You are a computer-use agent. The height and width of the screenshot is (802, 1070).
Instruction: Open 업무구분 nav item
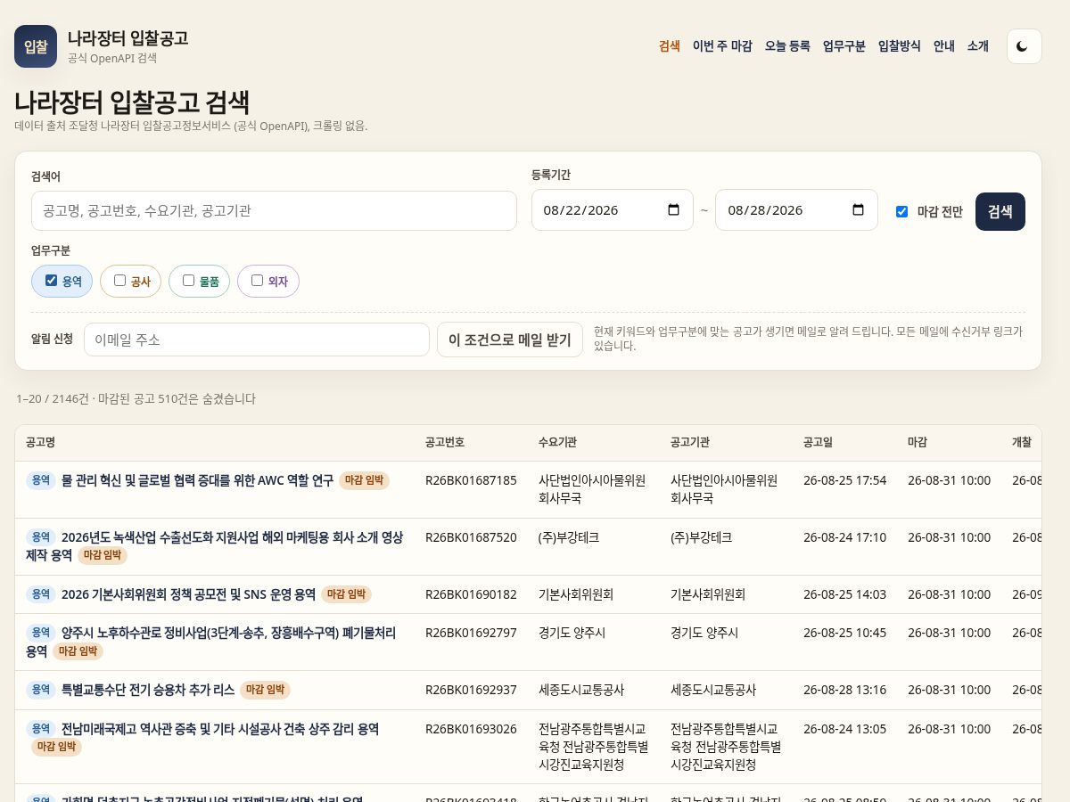click(844, 46)
